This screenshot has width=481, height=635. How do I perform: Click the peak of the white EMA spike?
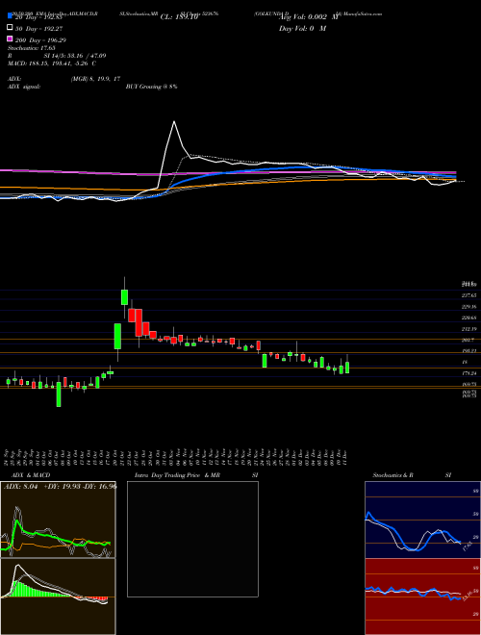coord(174,122)
